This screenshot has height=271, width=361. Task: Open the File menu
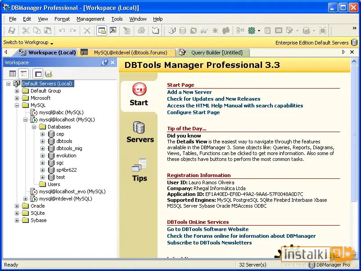click(x=13, y=19)
